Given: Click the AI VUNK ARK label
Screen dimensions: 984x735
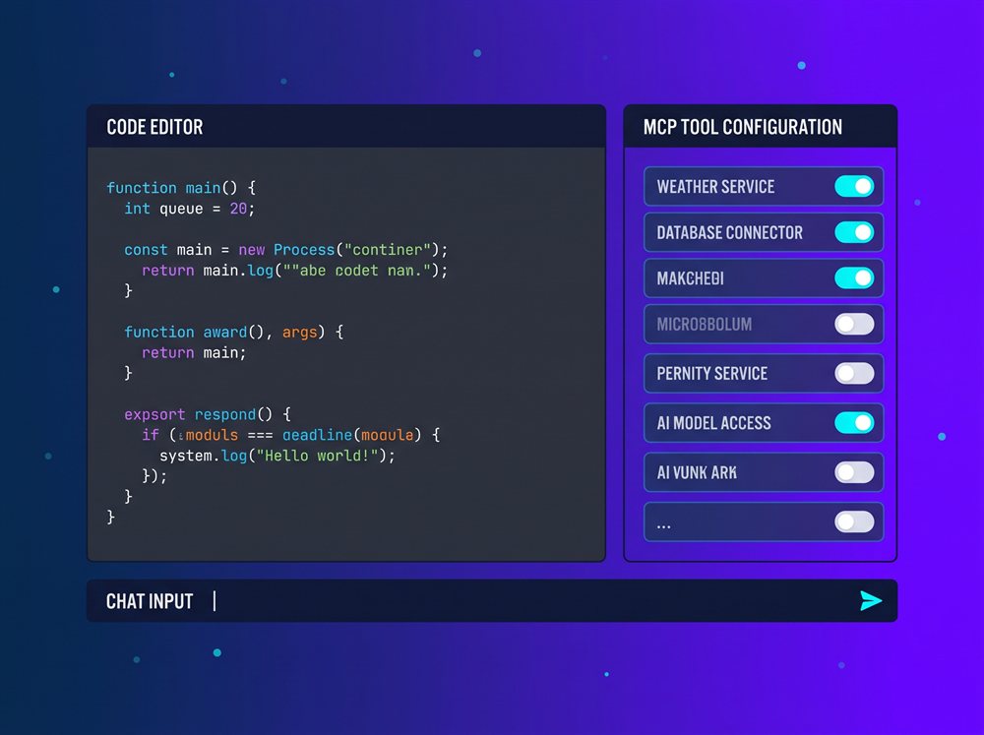Looking at the screenshot, I should (697, 472).
